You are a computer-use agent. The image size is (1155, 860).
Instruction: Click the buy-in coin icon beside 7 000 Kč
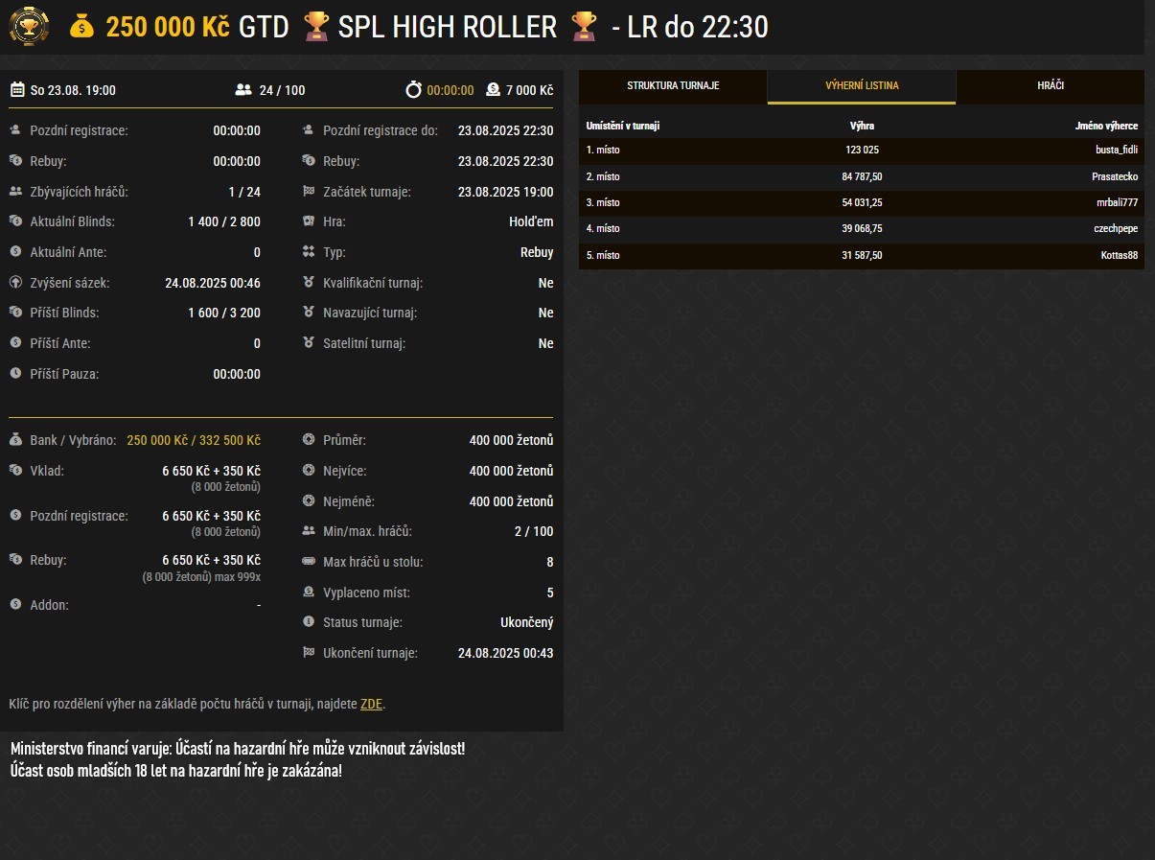click(x=493, y=90)
